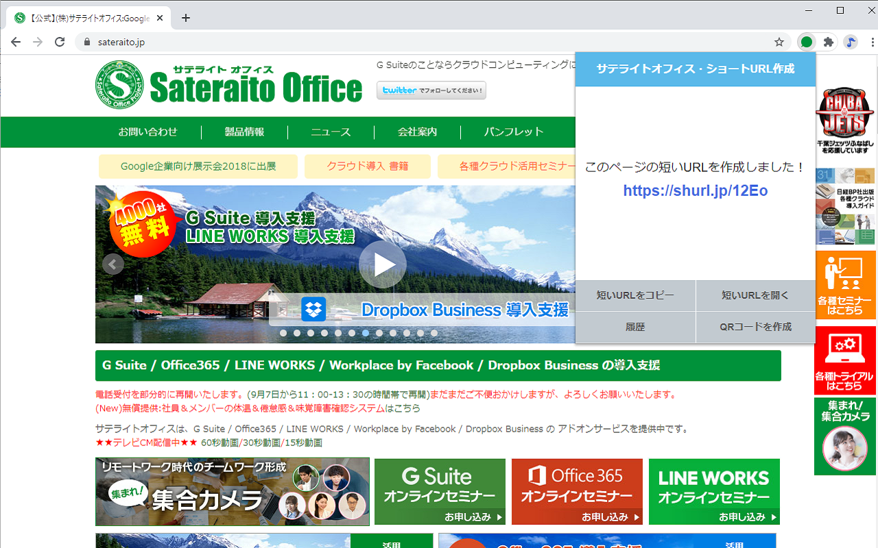Click the 各種クラウド活用セミナー link
This screenshot has height=548, width=878.
507,166
